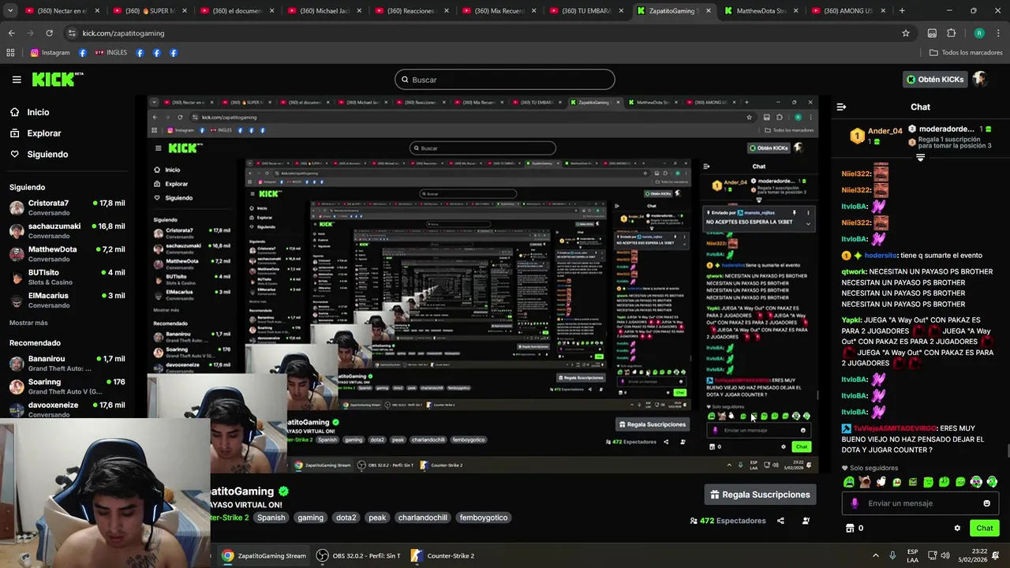Click the white duck emote
The height and width of the screenshot is (568, 1010).
tap(881, 482)
